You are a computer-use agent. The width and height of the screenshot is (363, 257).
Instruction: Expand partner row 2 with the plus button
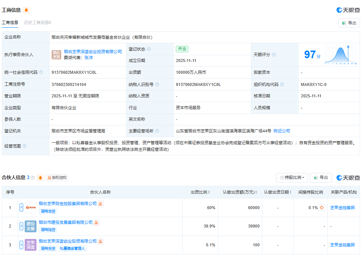[x=21, y=226]
